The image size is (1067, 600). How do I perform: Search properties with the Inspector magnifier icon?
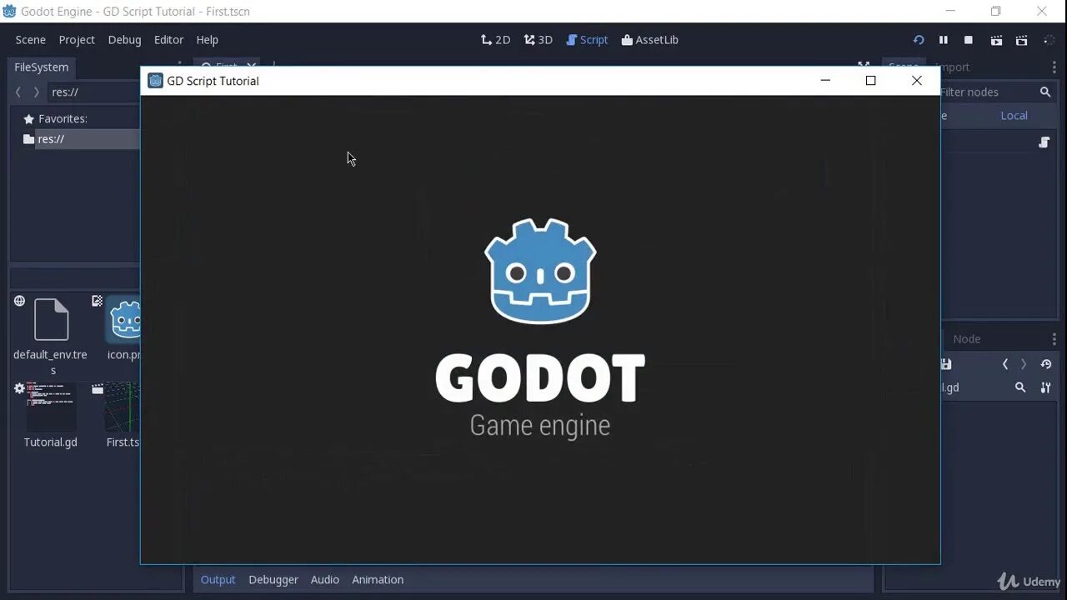pyautogui.click(x=1020, y=387)
